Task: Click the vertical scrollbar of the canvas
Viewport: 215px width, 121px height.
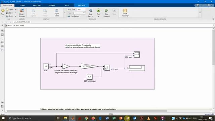Action: point(214,47)
